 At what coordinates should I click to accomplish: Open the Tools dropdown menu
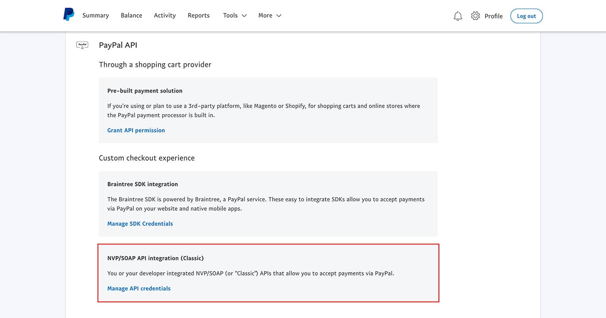pos(235,16)
